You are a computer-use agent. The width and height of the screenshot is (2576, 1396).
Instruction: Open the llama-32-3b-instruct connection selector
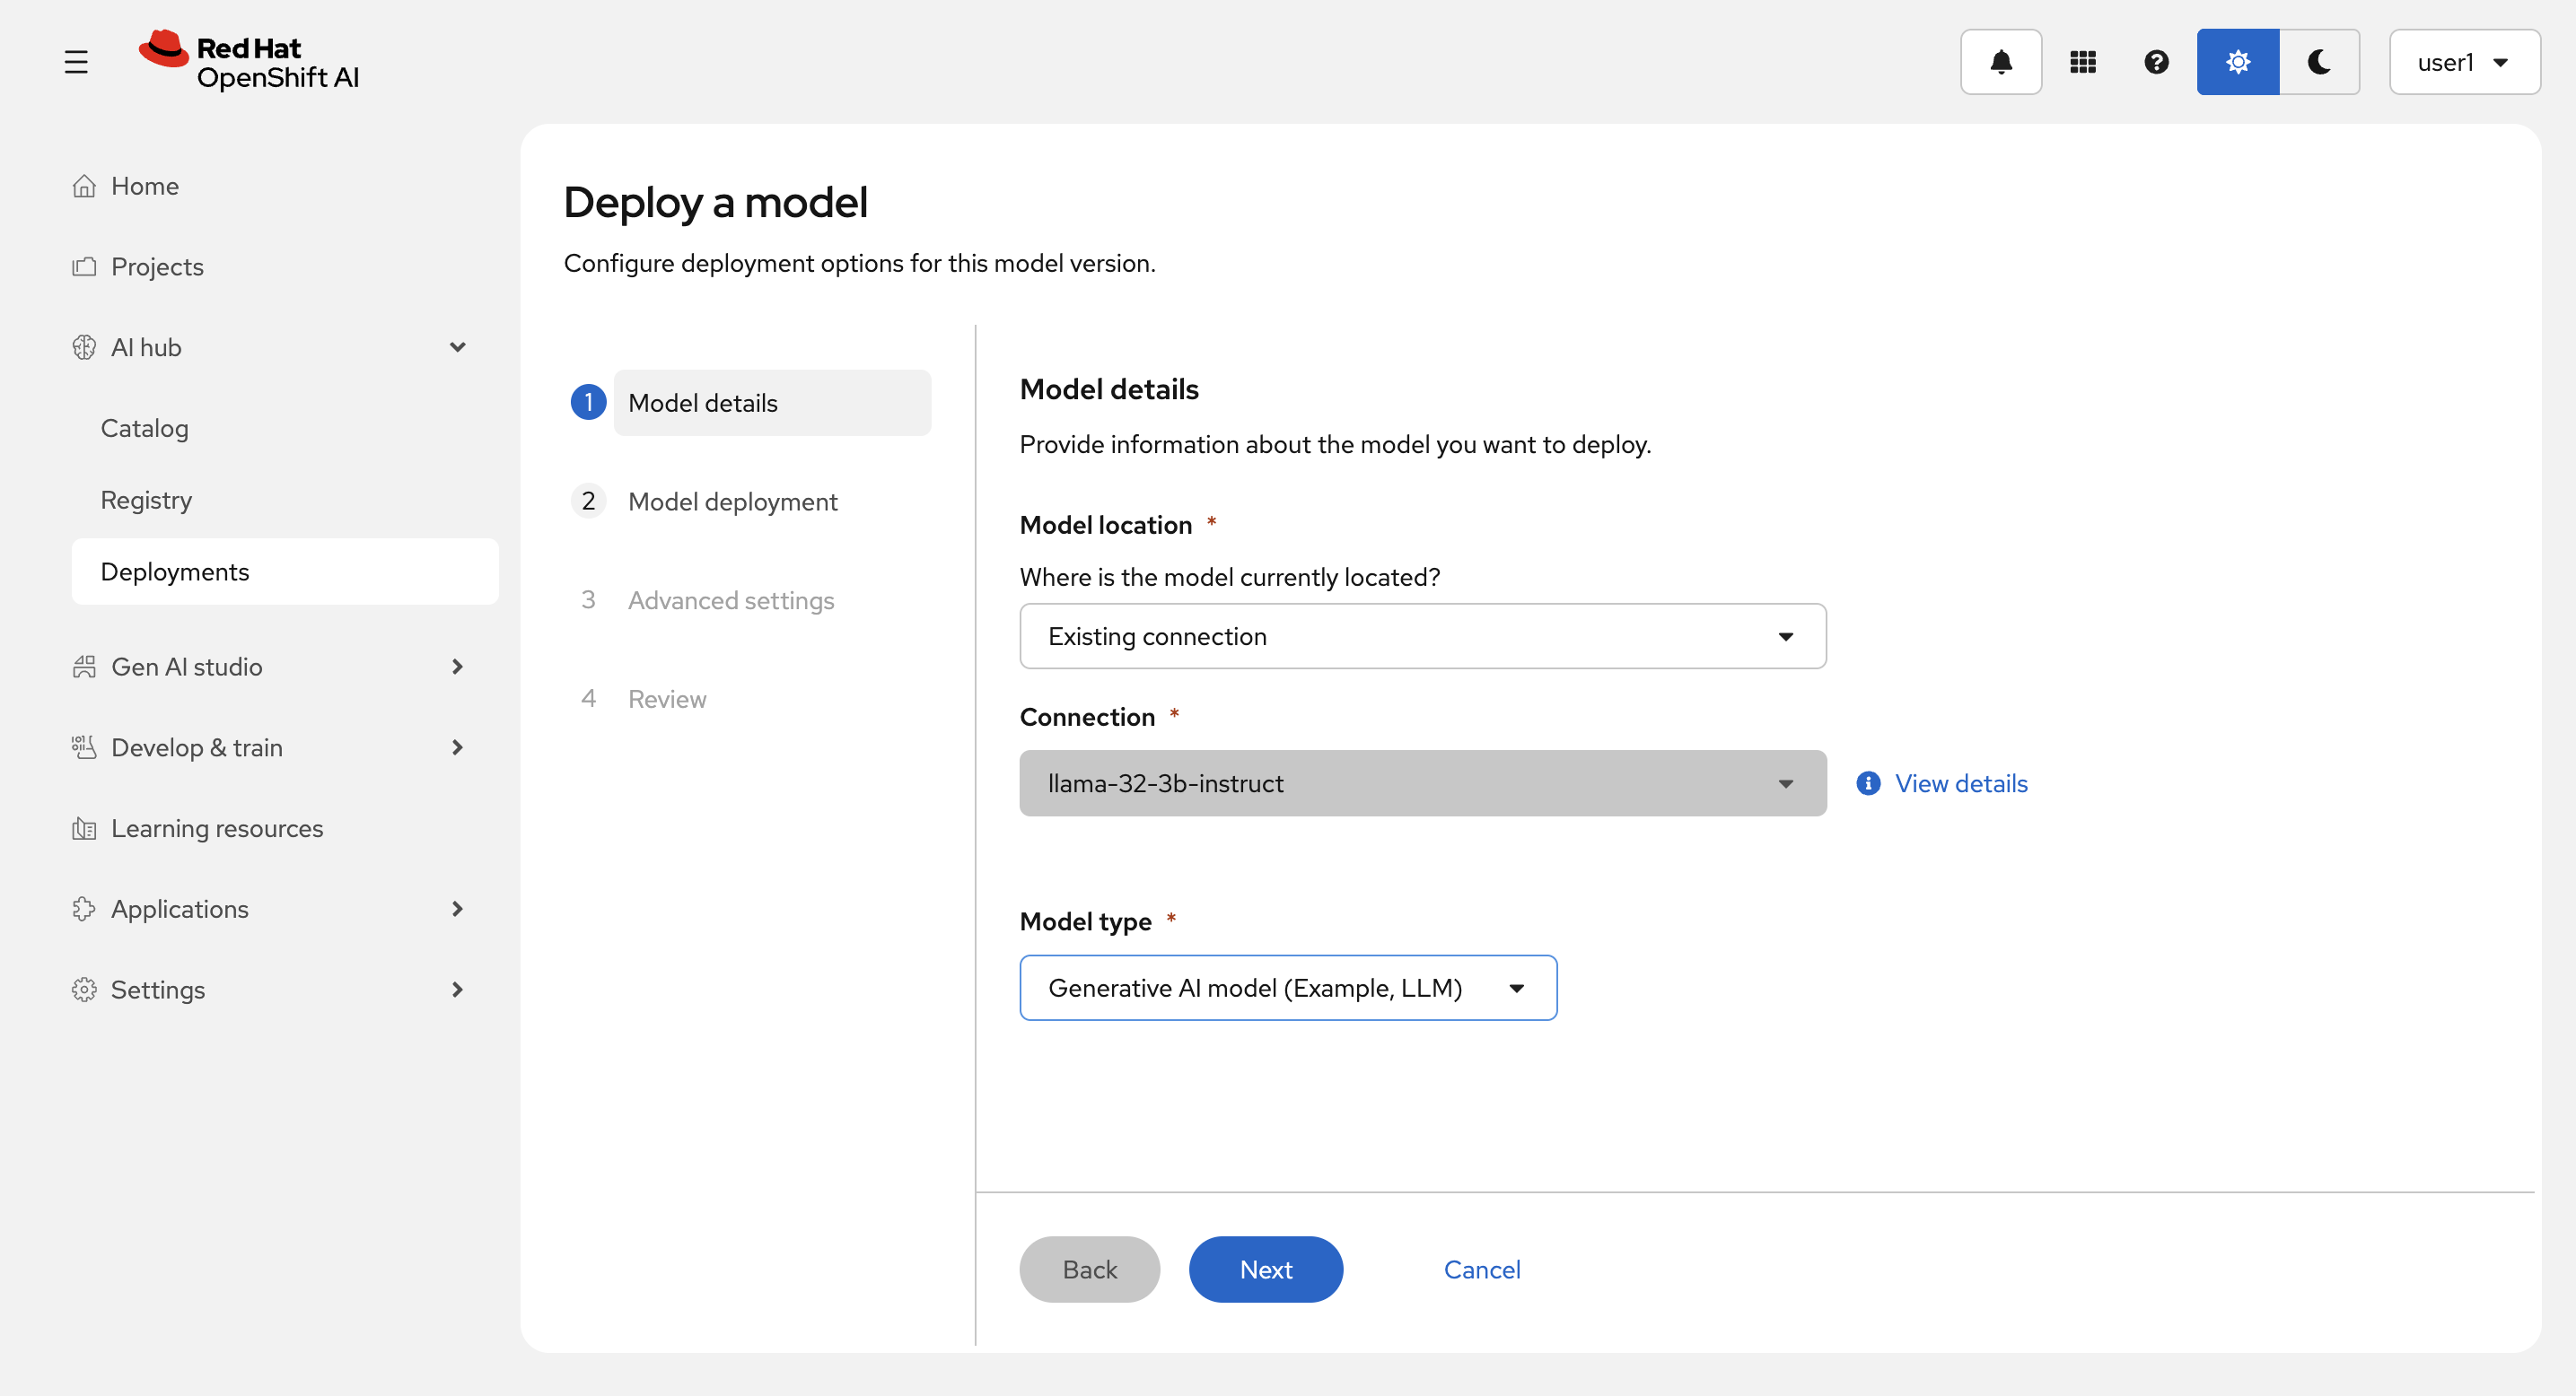[x=1422, y=783]
